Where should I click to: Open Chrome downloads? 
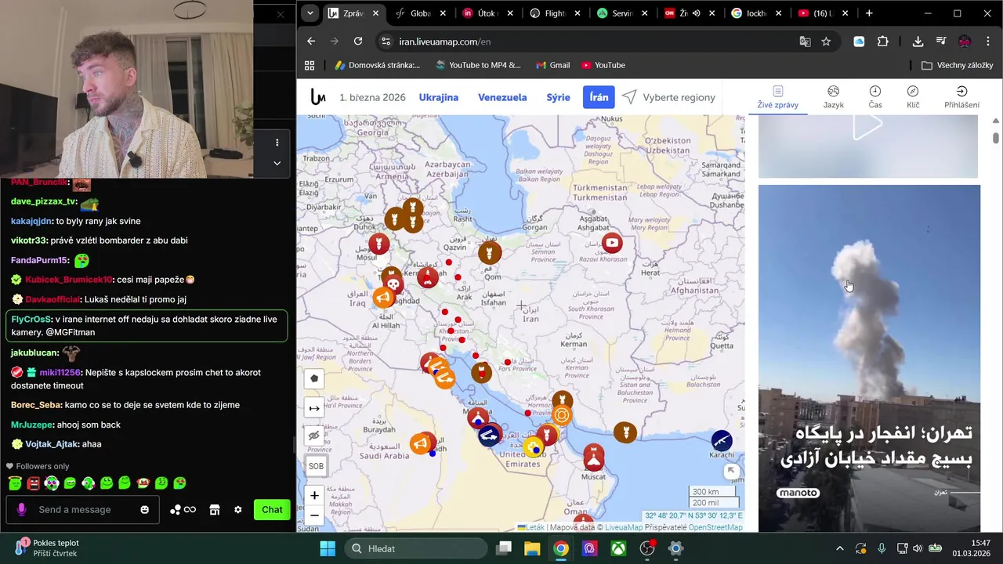tap(918, 42)
